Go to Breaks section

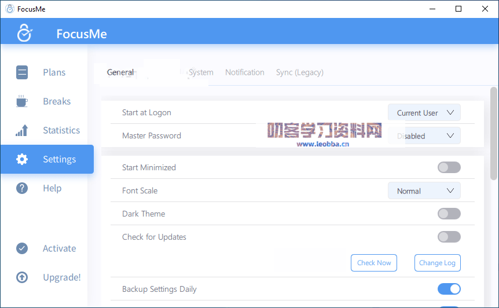pyautogui.click(x=57, y=101)
